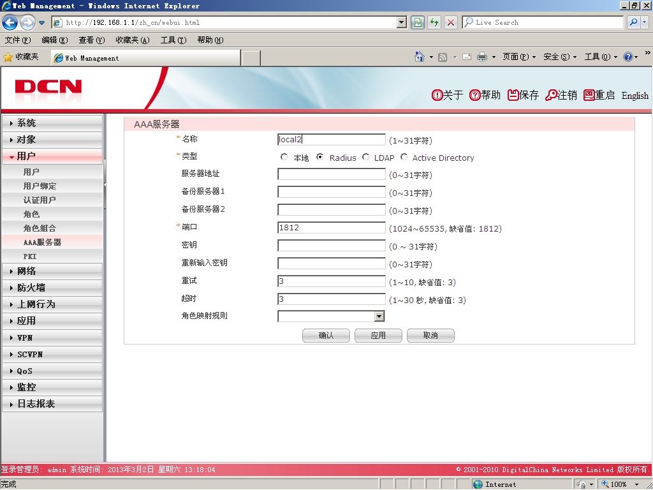Image resolution: width=653 pixels, height=490 pixels.
Task: Click the Live Search magnifier button
Action: click(633, 22)
